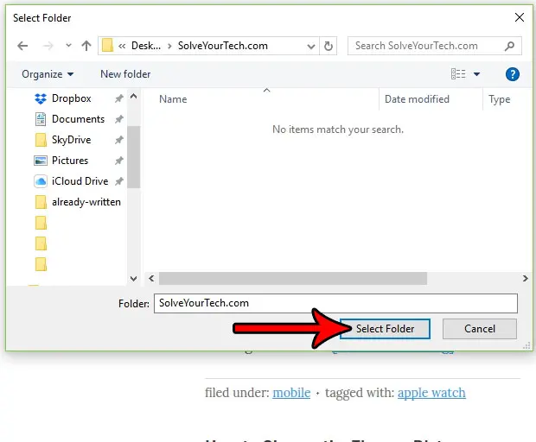Click the Folder name input field
The height and width of the screenshot is (442, 536).
(x=335, y=303)
